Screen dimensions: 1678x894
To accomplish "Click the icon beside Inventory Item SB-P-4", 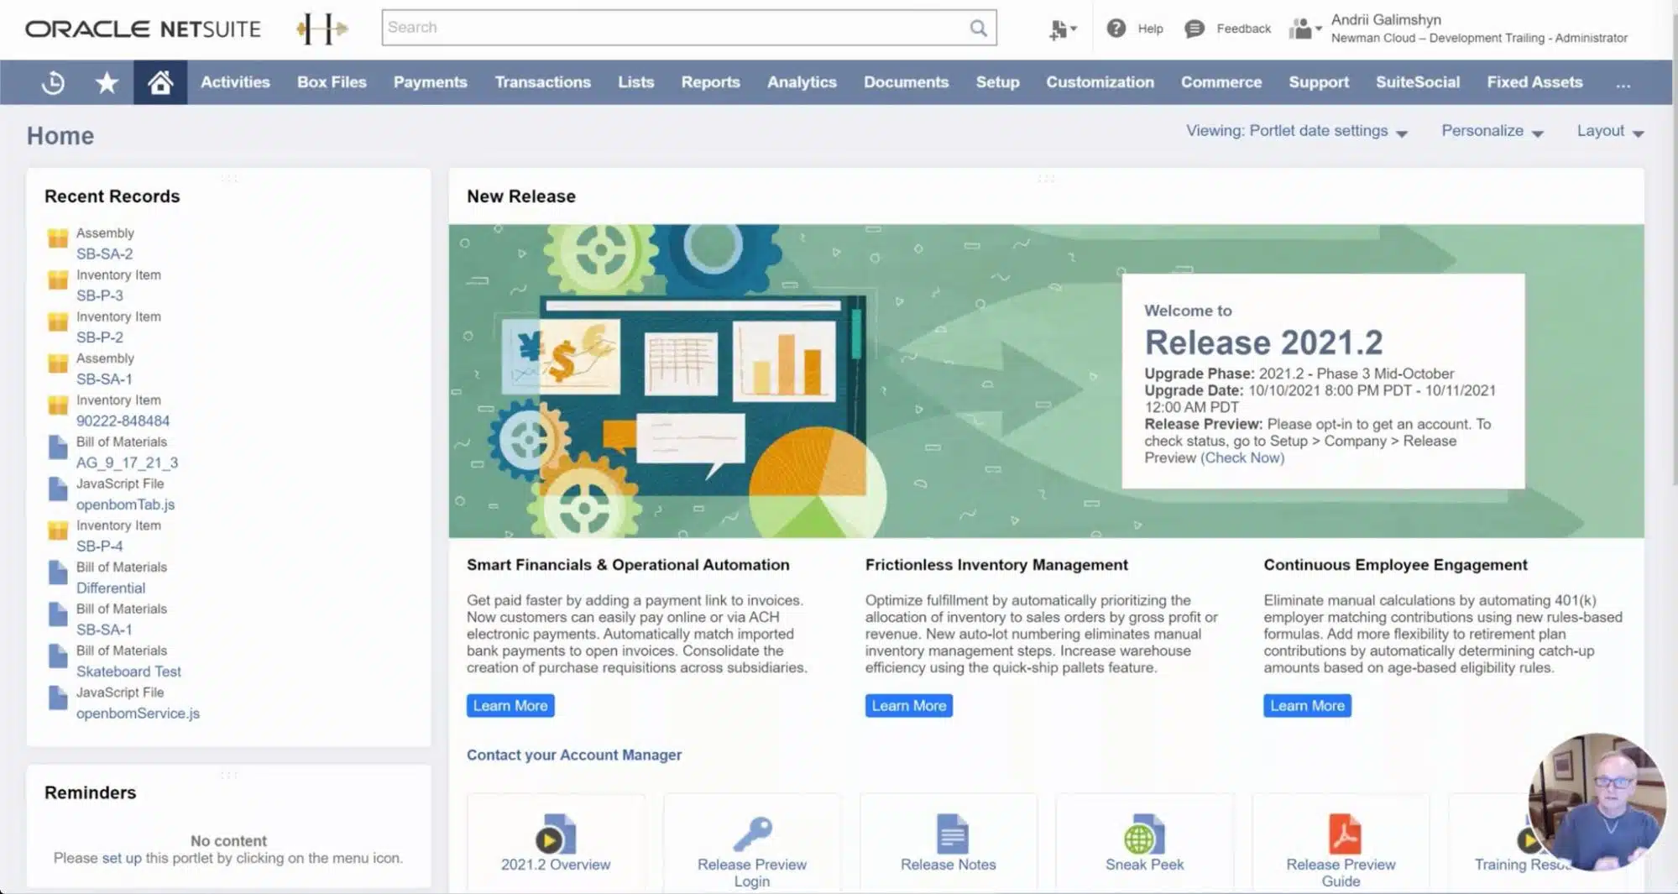I will click(x=58, y=531).
